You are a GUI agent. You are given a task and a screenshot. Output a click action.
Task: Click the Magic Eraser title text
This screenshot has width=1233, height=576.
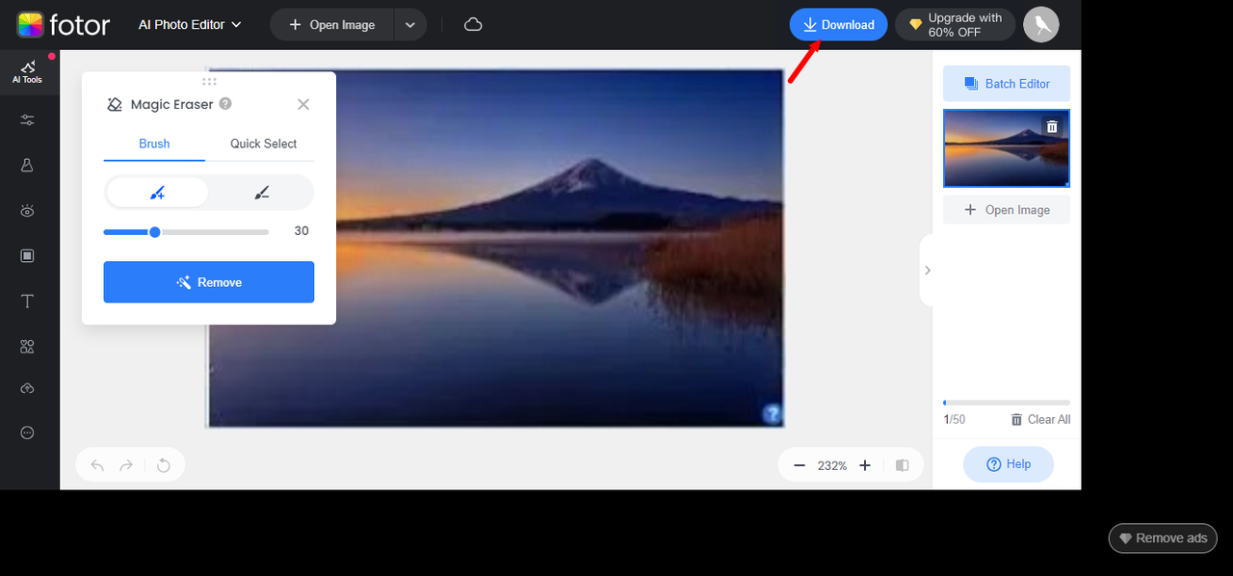point(172,104)
